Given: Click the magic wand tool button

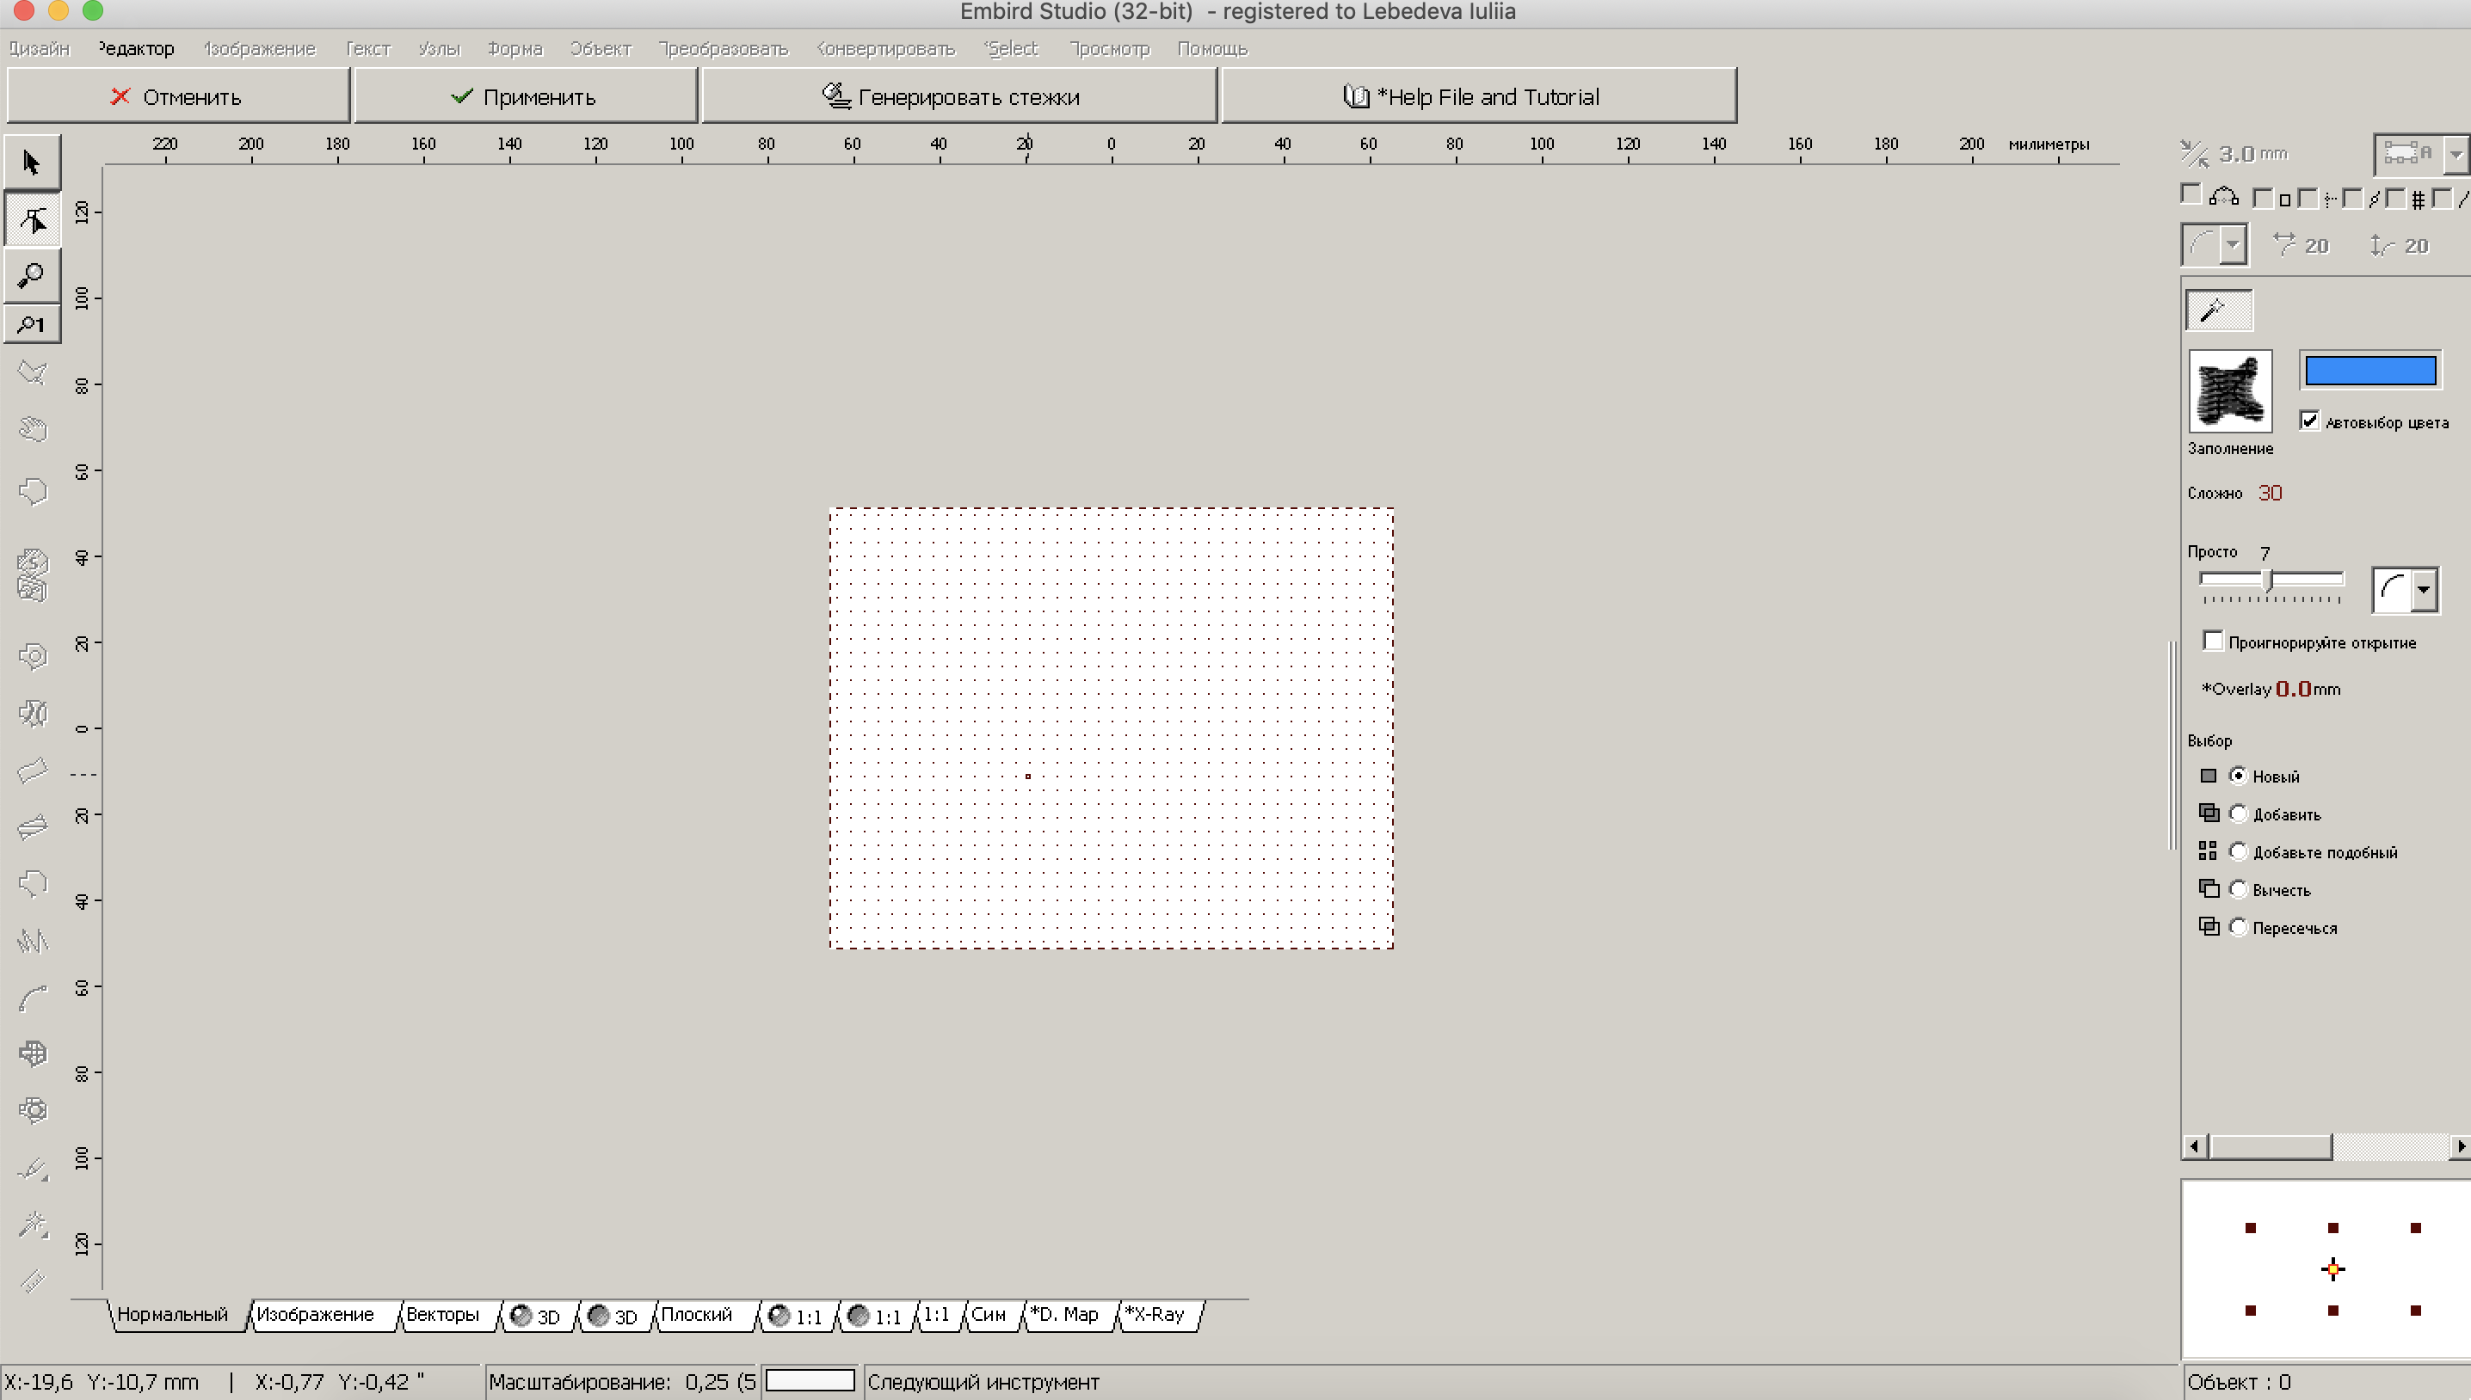Looking at the screenshot, I should coord(2218,310).
